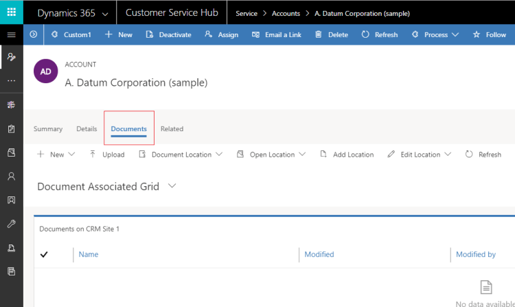Expand the Dynamics 365 dropdown
The image size is (515, 307).
click(104, 14)
